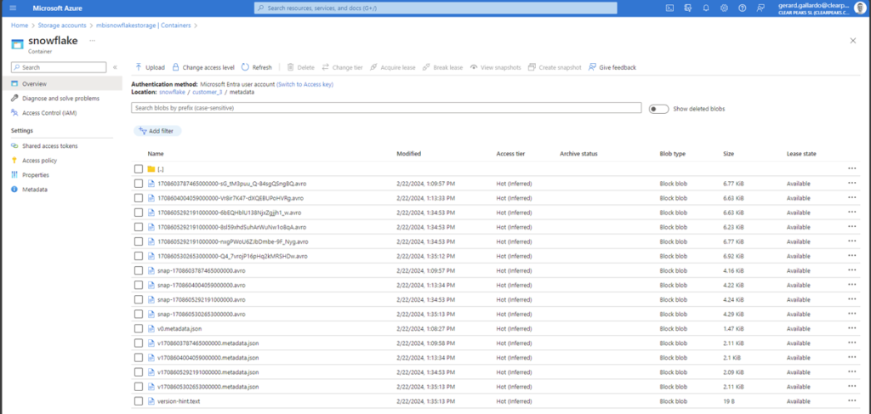
Task: Open mbisnowflakestorage | Containers breadcrumb
Action: click(x=143, y=26)
